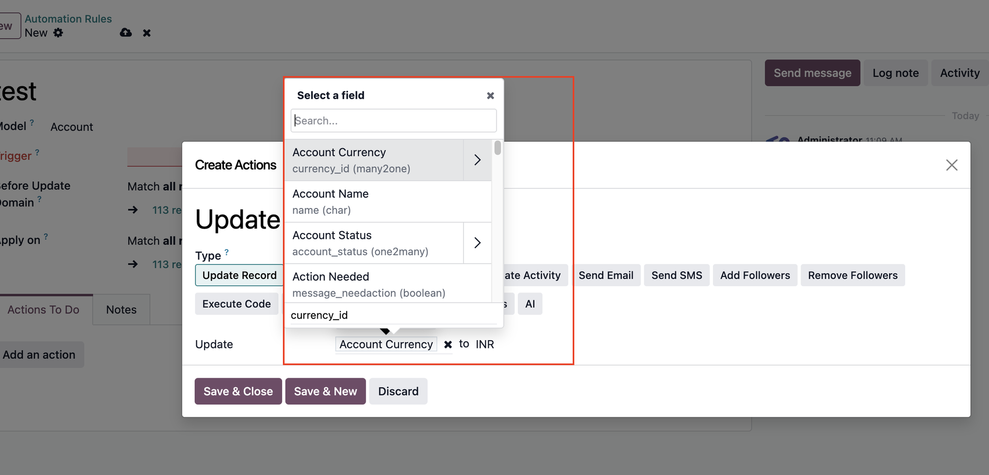
Task: Select Add Followers action type
Action: click(755, 275)
